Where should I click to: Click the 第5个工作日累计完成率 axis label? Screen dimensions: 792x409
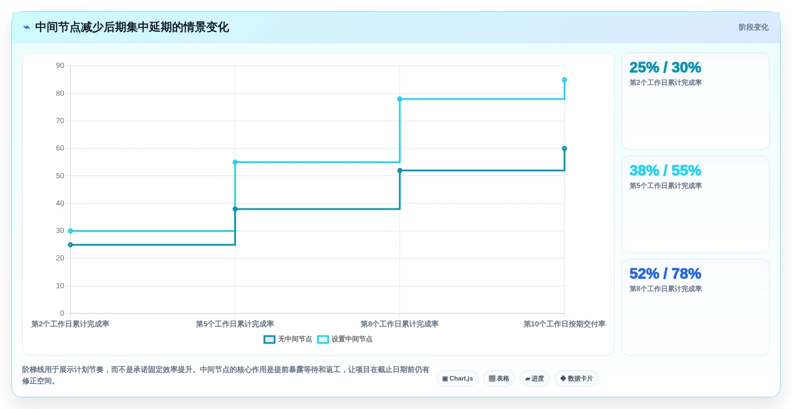click(235, 324)
